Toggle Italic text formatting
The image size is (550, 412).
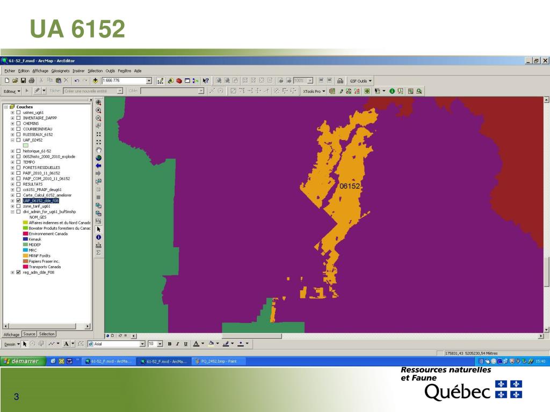pos(177,344)
